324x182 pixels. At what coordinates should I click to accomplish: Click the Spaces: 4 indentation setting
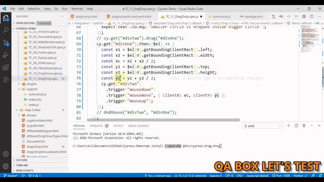coord(216,175)
